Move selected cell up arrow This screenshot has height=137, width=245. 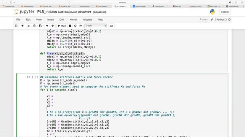coord(47,26)
